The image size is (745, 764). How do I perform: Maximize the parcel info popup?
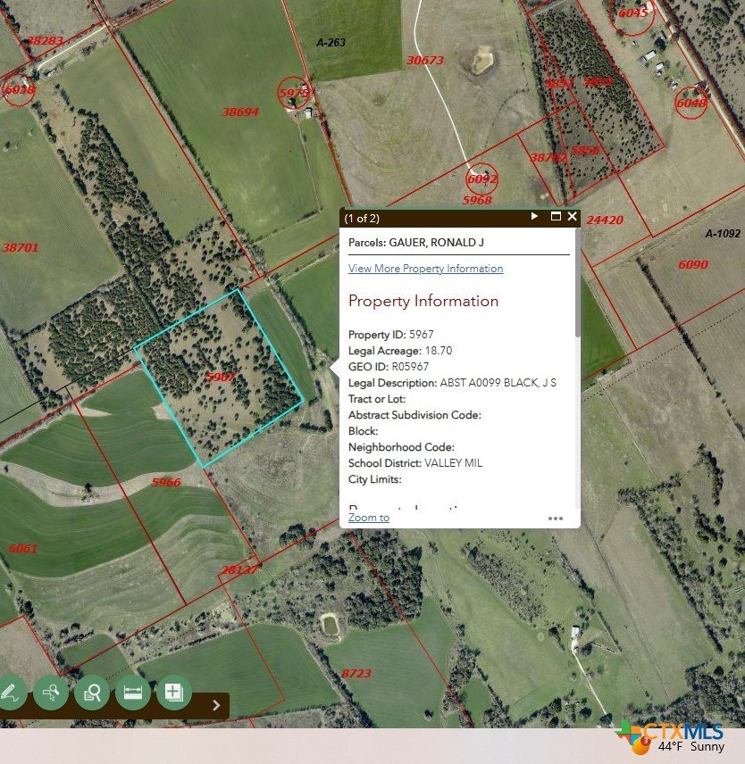click(556, 217)
